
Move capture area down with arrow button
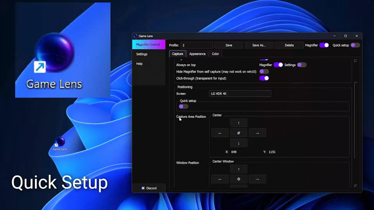[x=238, y=143]
